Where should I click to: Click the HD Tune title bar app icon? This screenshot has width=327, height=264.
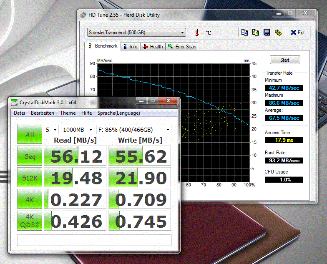(83, 15)
